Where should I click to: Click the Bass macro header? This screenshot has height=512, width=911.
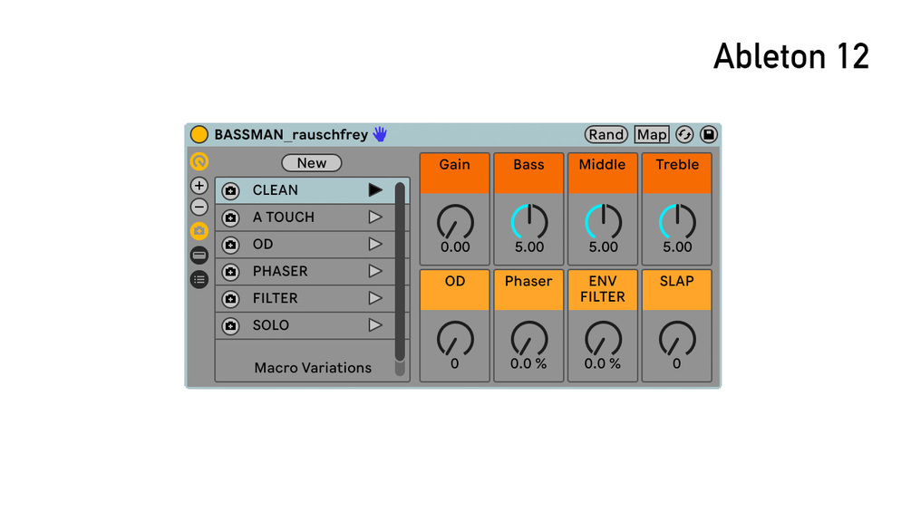coord(528,173)
